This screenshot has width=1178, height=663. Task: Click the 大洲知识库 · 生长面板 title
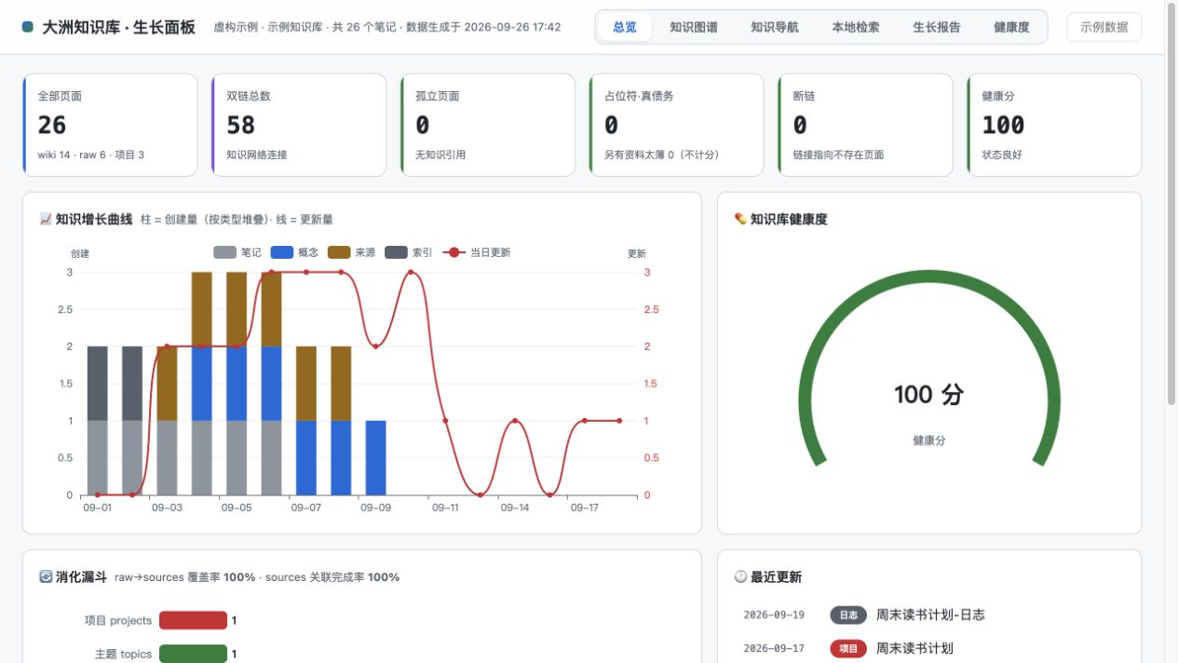click(118, 27)
